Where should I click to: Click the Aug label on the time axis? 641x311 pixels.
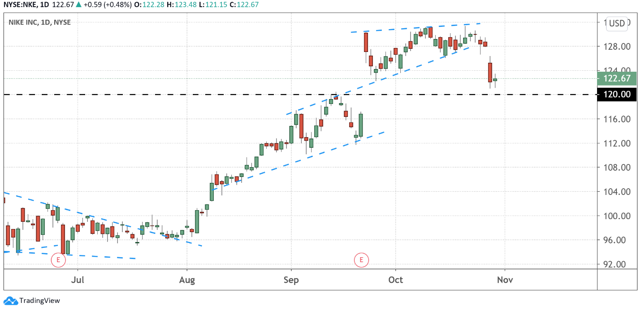click(186, 280)
